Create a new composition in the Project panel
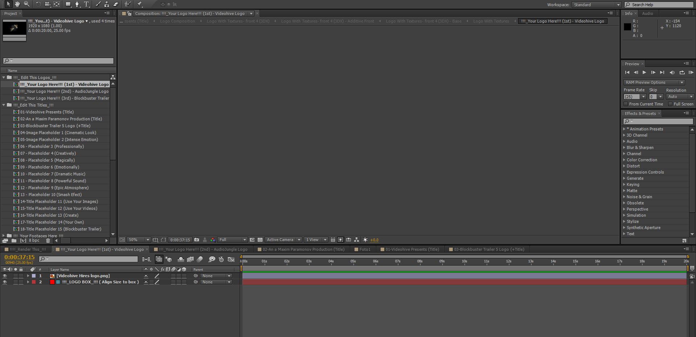Screen dimensions: 696x337 coord(23,241)
